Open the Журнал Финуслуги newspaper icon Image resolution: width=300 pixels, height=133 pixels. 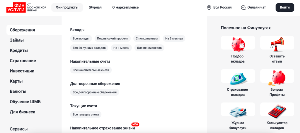coord(238,110)
